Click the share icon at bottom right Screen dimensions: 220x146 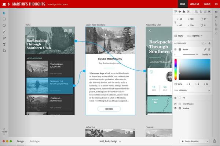tap(214, 141)
